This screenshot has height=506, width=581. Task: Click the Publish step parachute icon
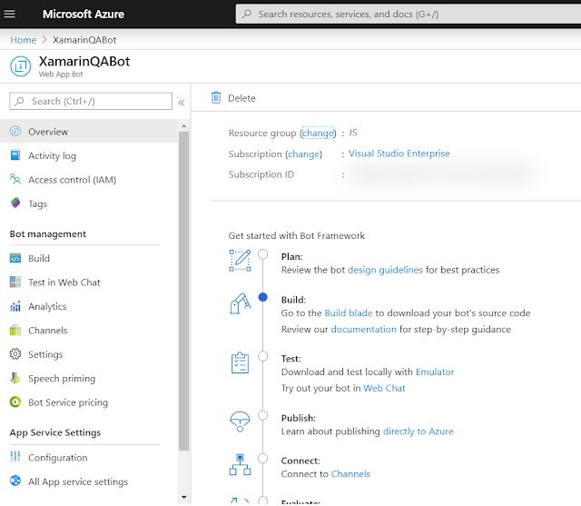tap(240, 422)
